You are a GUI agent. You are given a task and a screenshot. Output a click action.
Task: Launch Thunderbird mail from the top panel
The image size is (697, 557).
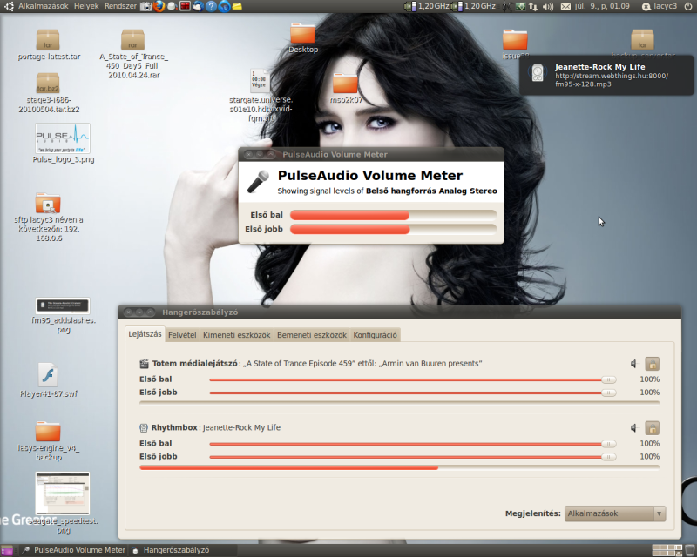pyautogui.click(x=198, y=6)
